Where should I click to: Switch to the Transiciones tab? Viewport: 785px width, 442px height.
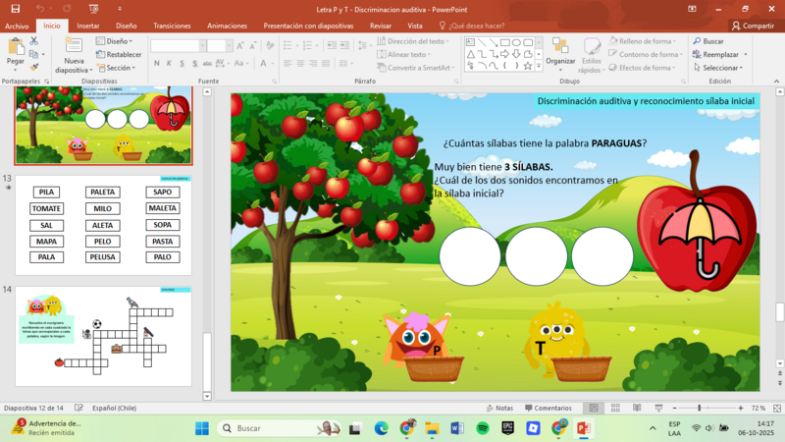(172, 26)
